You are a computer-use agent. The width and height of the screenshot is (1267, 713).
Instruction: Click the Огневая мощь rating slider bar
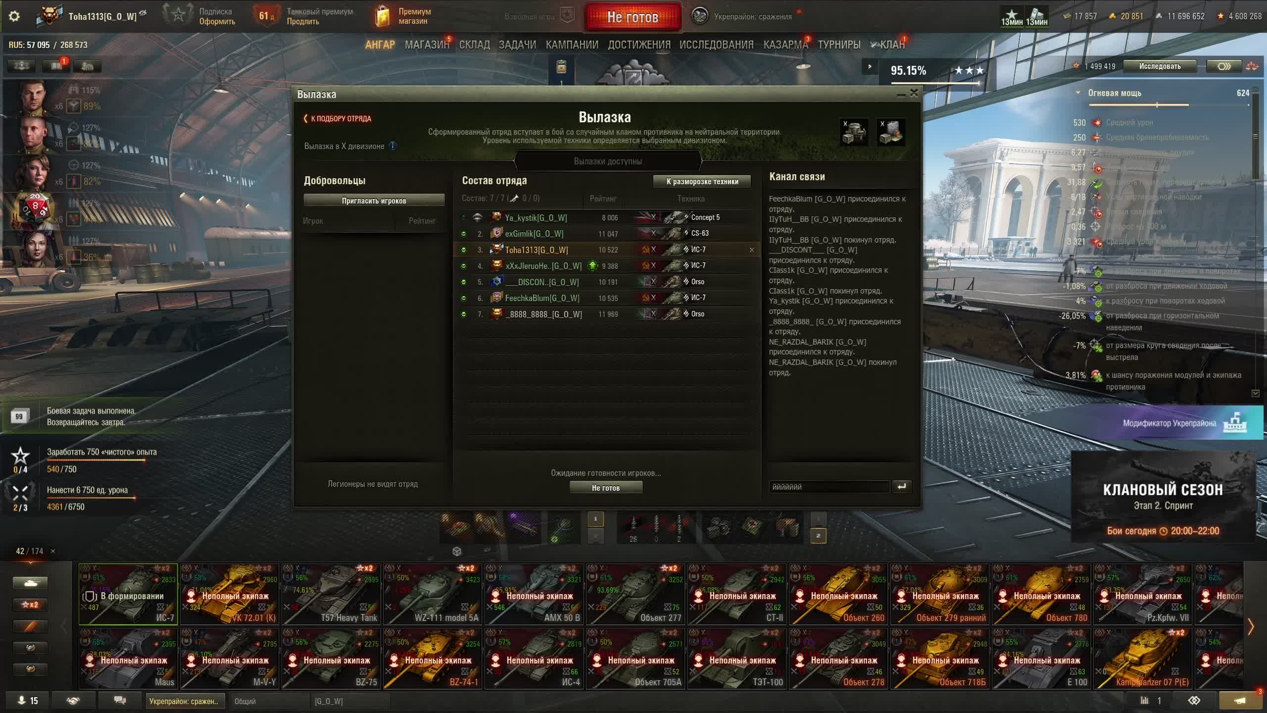click(1138, 105)
